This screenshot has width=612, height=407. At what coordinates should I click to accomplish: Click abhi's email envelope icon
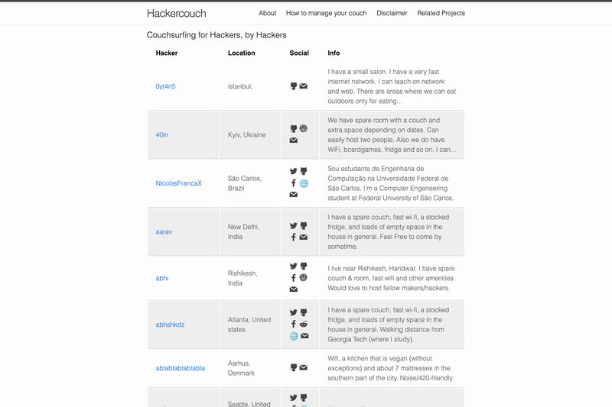point(294,289)
